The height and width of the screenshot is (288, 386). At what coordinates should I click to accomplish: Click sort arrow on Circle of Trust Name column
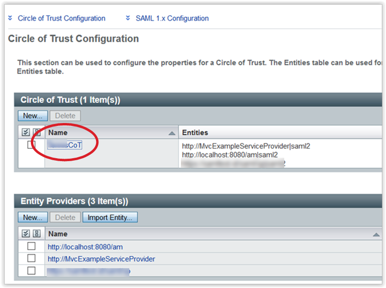pyautogui.click(x=171, y=132)
